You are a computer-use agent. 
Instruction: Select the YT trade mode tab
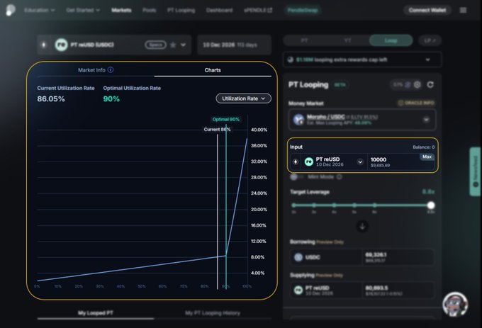pos(347,40)
